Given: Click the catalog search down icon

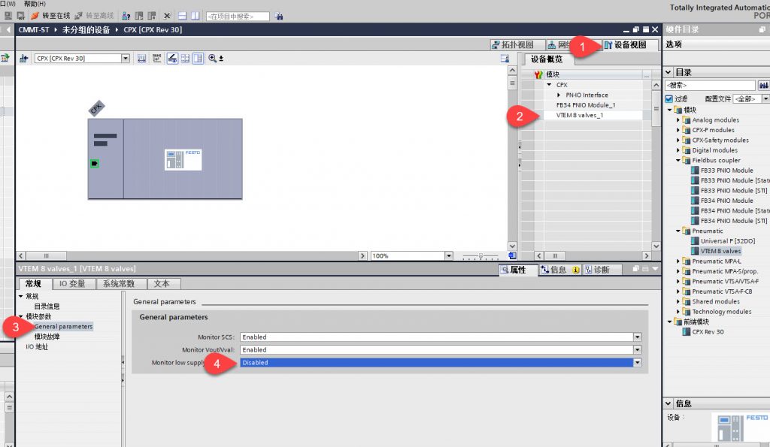Looking at the screenshot, I should 764,86.
